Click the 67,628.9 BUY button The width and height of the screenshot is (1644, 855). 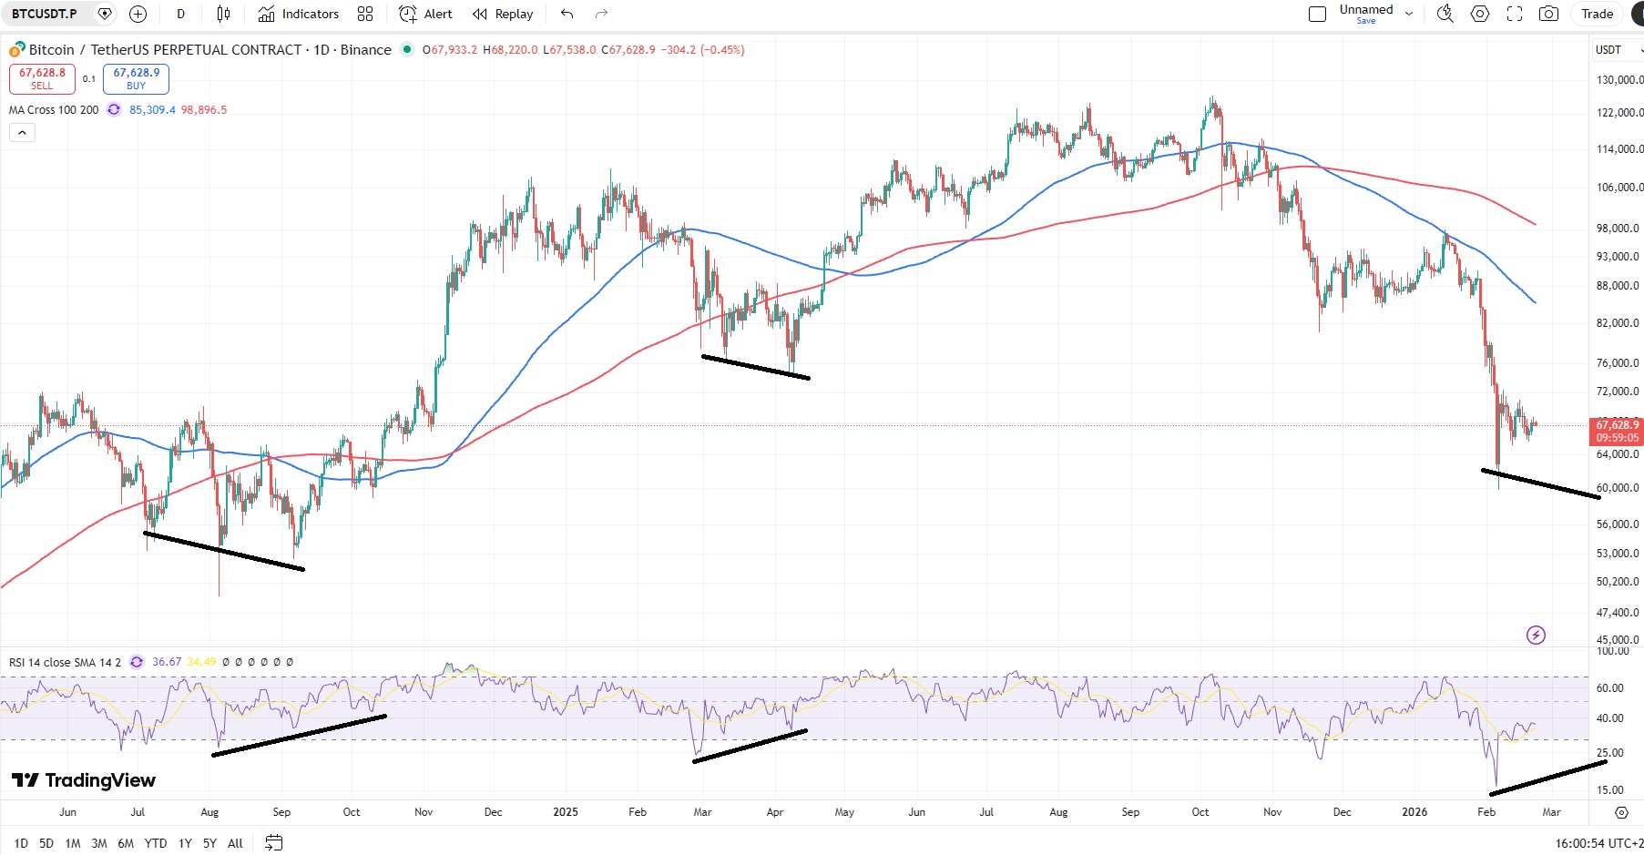pyautogui.click(x=136, y=78)
